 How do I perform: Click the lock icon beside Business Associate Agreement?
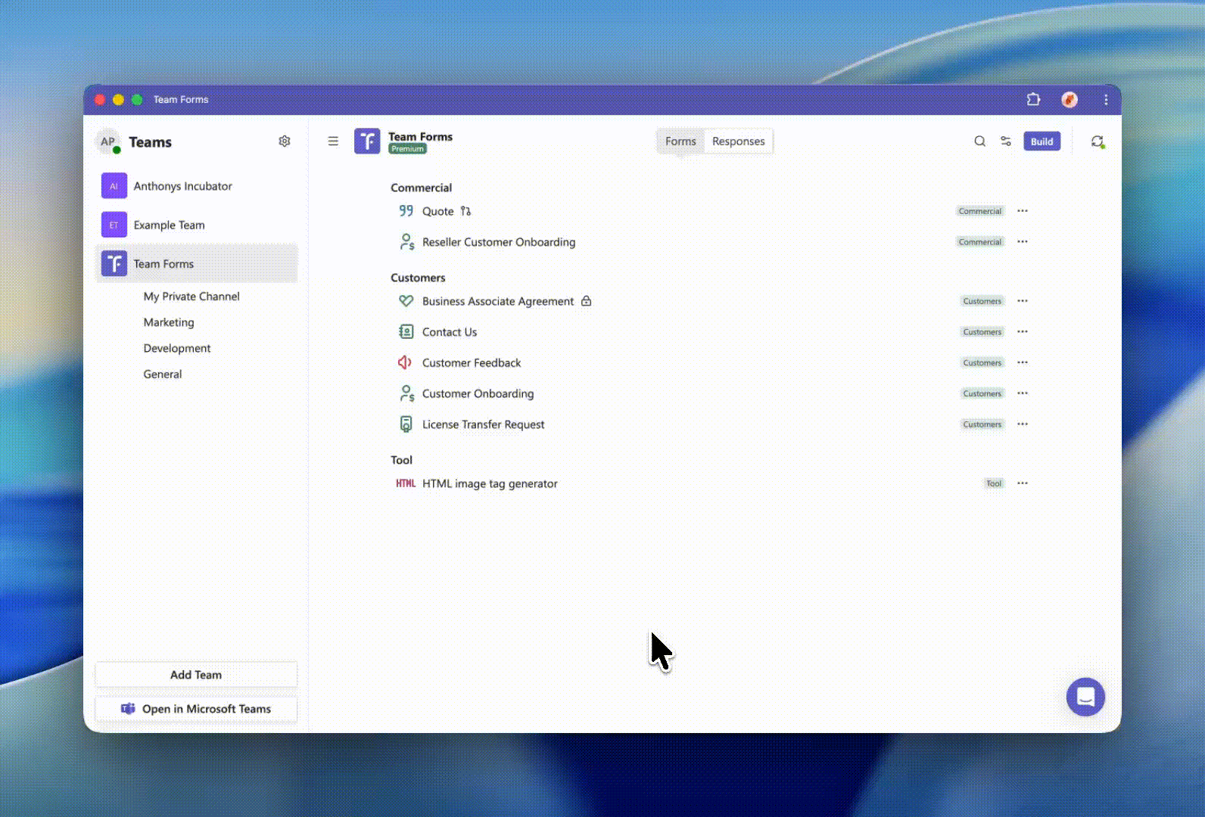[587, 301]
